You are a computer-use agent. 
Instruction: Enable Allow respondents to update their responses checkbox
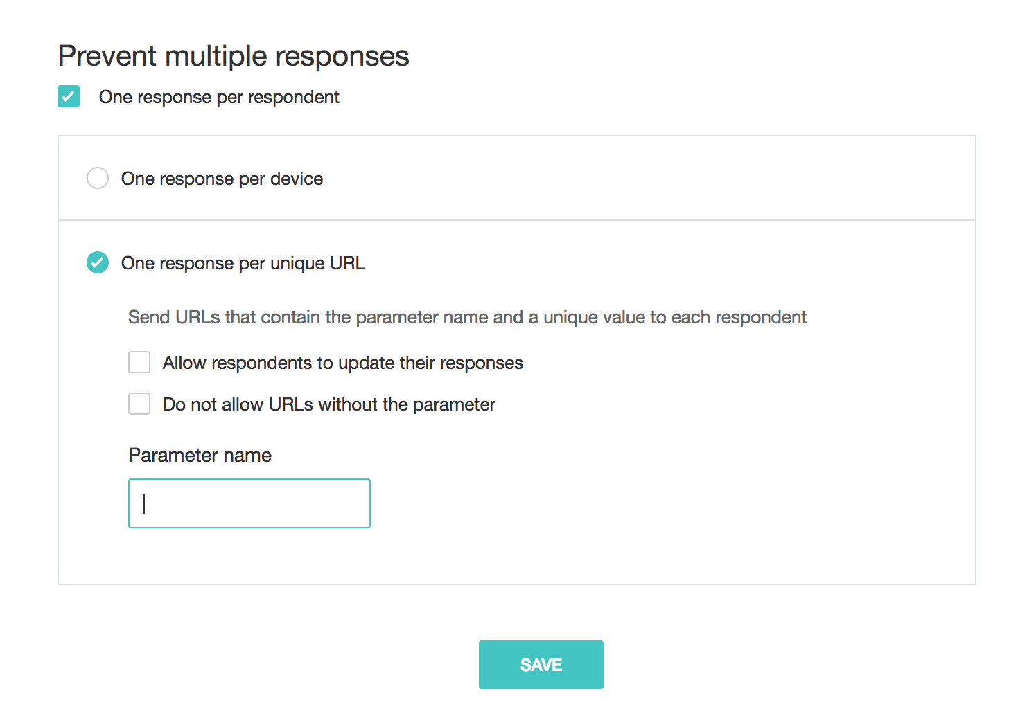point(139,362)
